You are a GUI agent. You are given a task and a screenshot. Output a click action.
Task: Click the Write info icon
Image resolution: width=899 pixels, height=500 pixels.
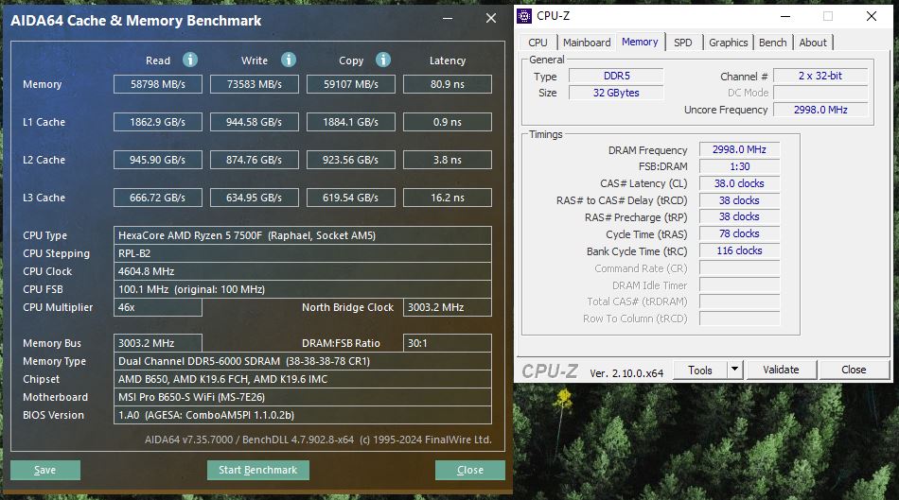pos(289,60)
